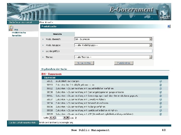
Task: Click the page number field
Action: [59, 118]
